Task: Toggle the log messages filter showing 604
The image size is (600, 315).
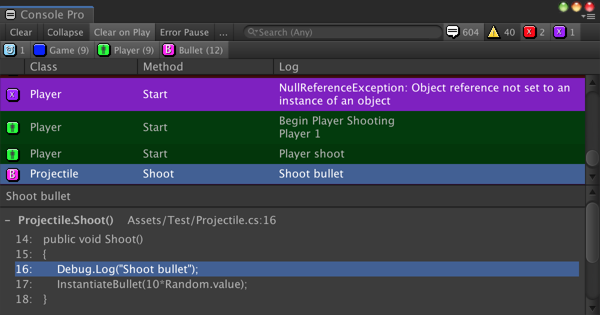Action: [462, 32]
